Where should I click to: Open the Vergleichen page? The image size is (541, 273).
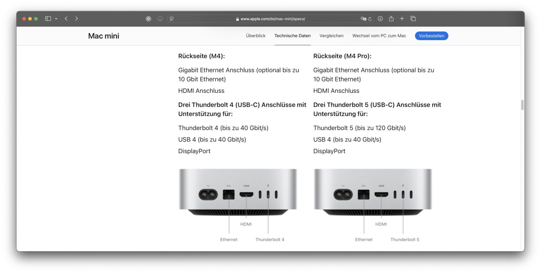[331, 36]
